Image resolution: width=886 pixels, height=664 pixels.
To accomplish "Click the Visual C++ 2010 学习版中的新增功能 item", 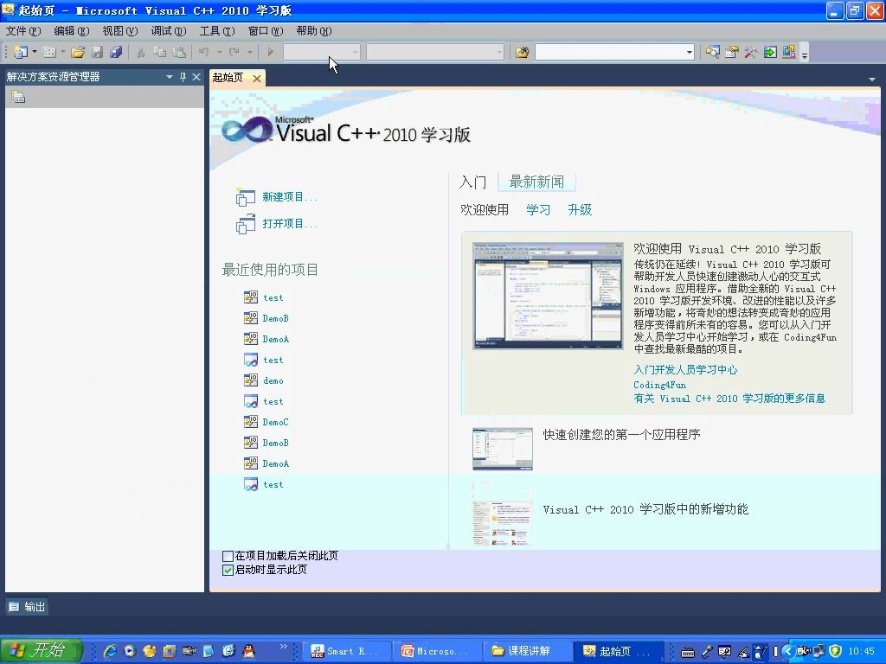I will 645,509.
